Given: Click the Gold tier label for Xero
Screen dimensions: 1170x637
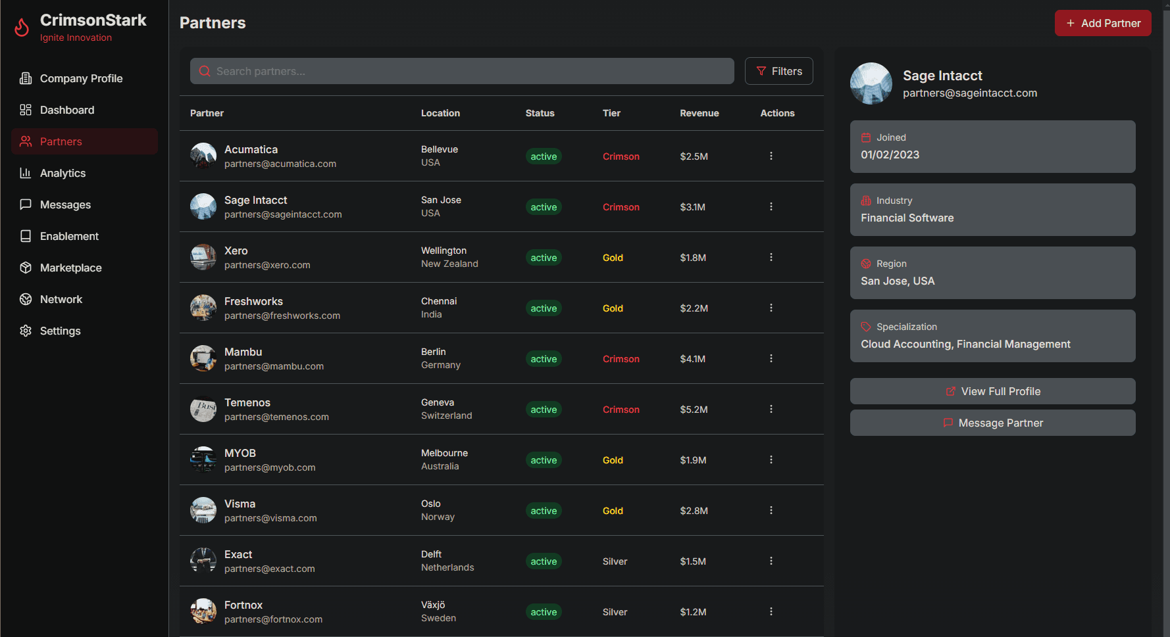Looking at the screenshot, I should (x=613, y=258).
